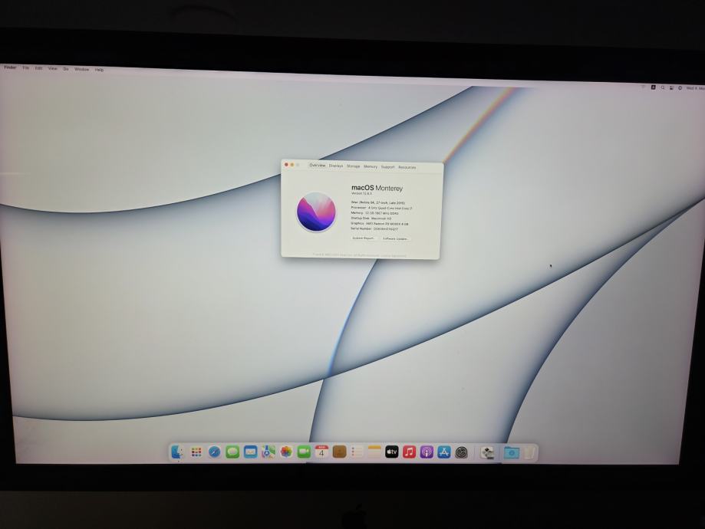The image size is (705, 529).
Task: Open the Finder menu in menu bar
Action: tap(10, 67)
